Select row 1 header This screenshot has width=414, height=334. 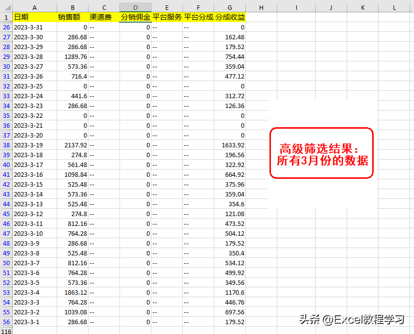[6, 17]
